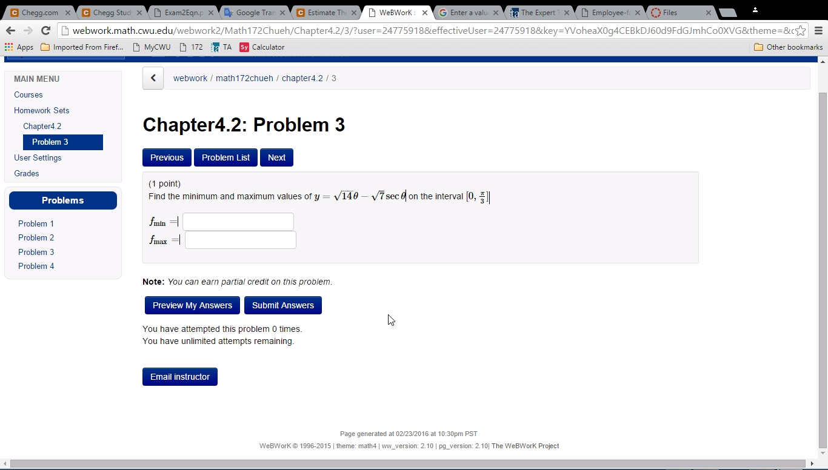This screenshot has width=828, height=470.
Task: Click the fmin answer input field
Action: [238, 222]
